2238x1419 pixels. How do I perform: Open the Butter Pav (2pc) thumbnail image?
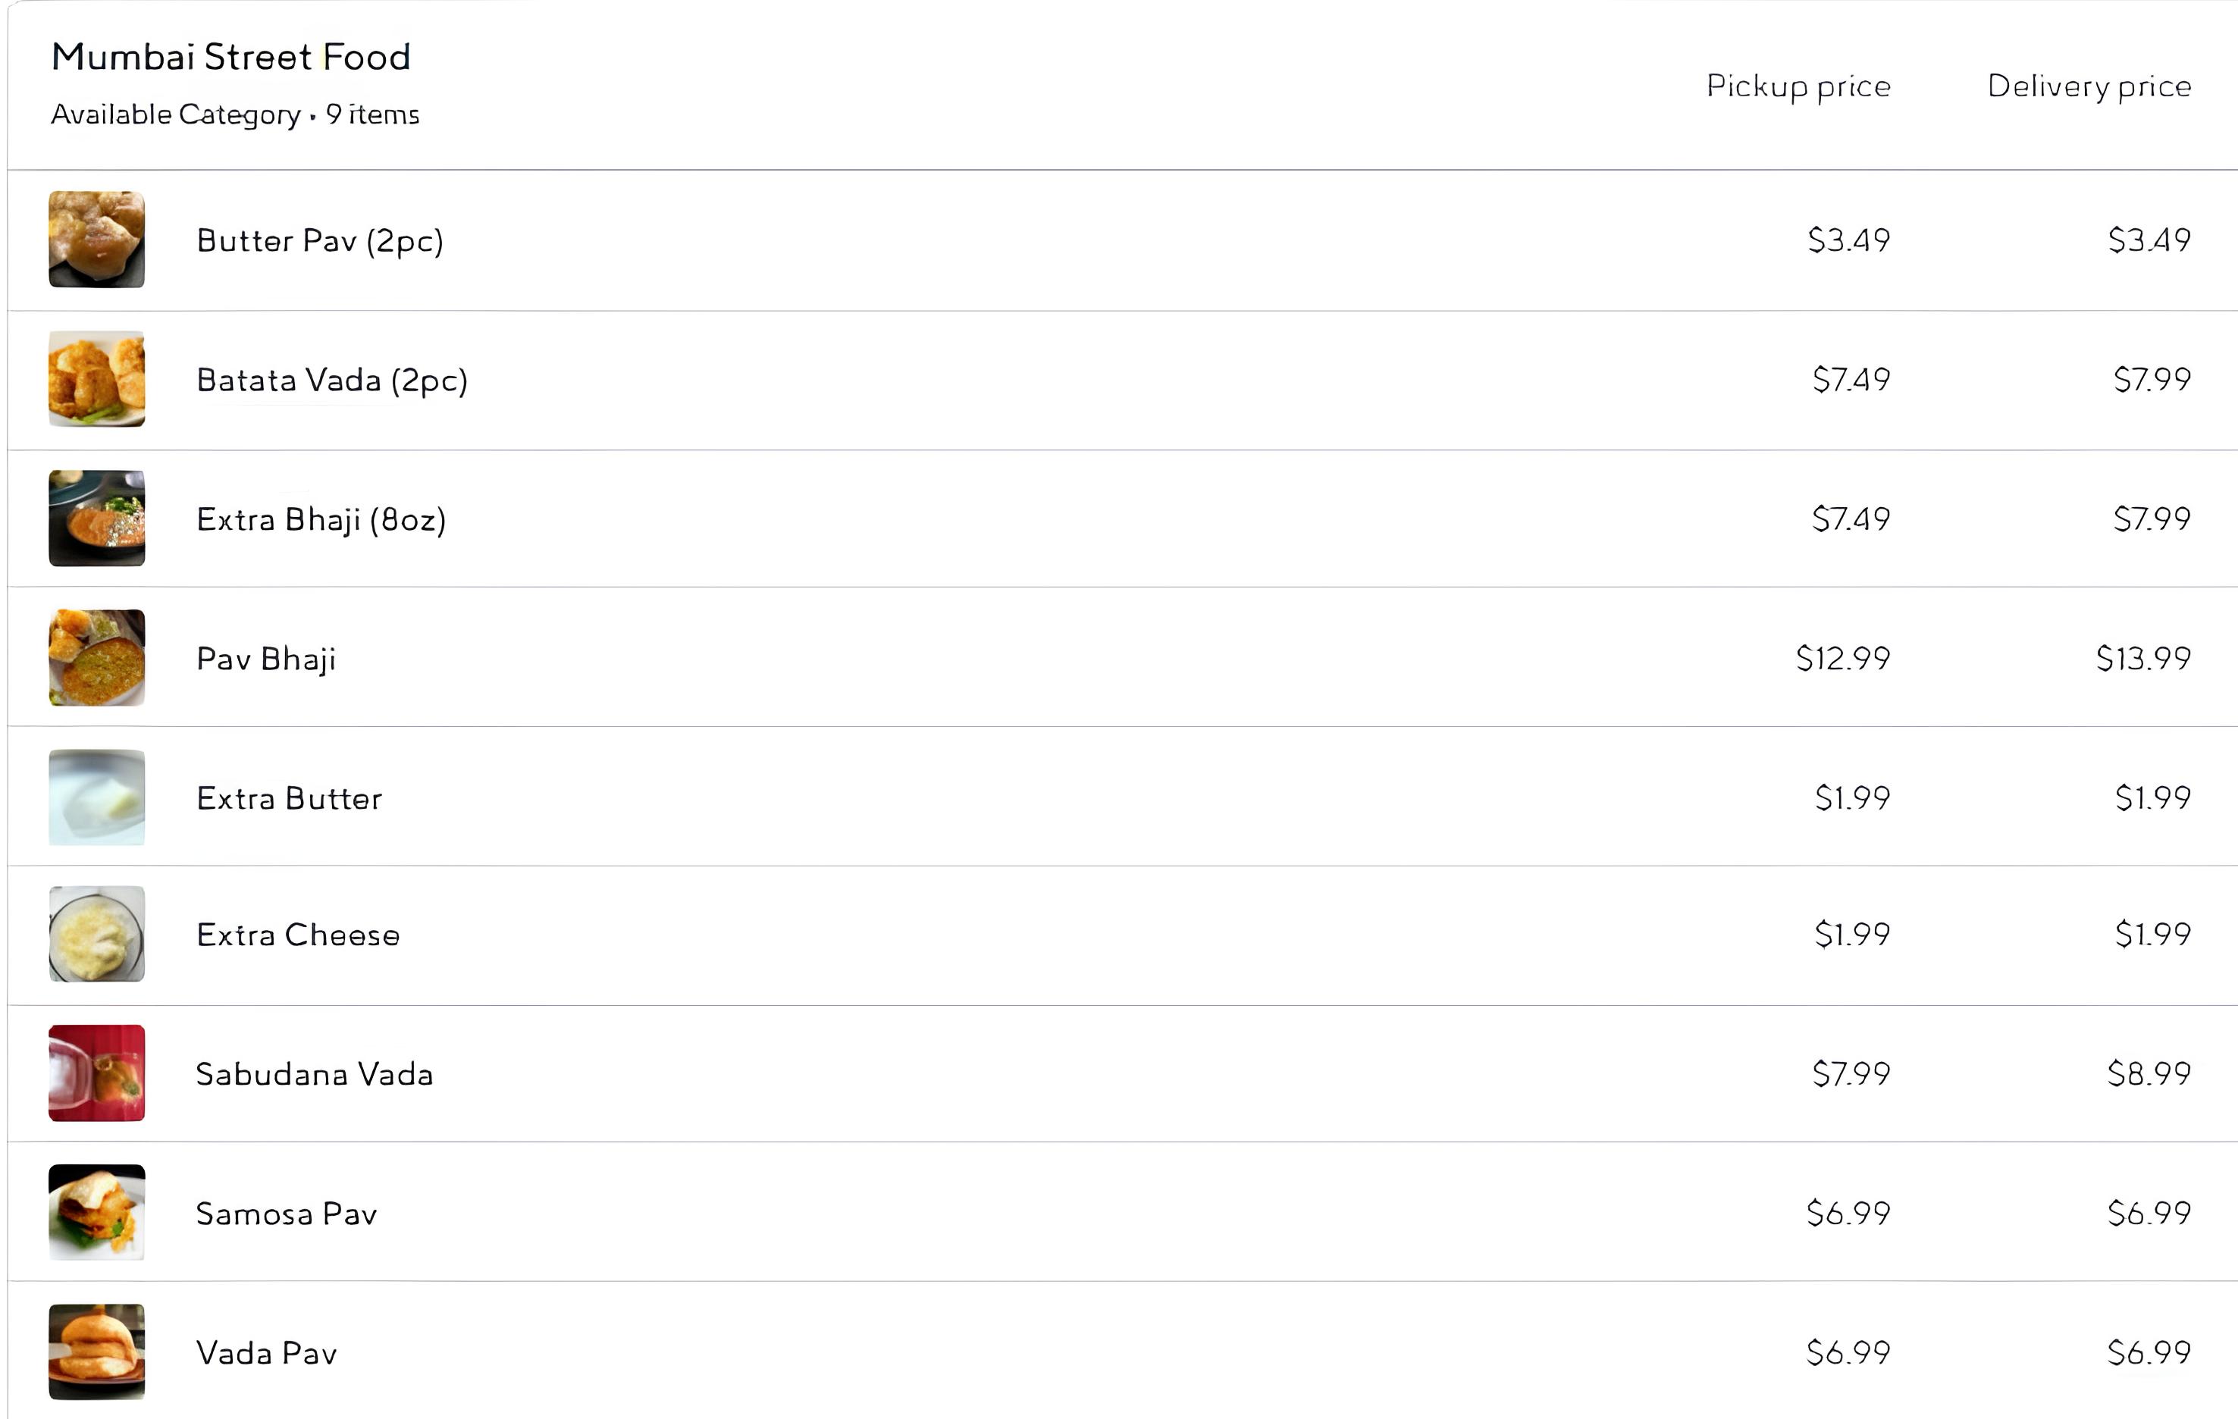pyautogui.click(x=96, y=240)
